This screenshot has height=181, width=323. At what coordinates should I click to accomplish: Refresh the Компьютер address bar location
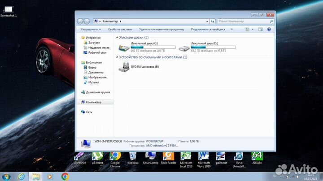212,21
